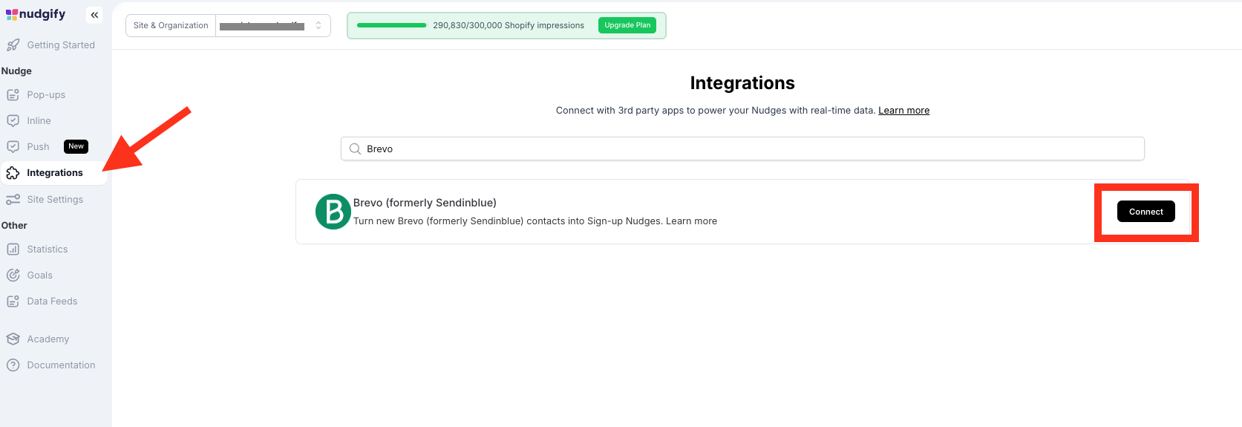
Task: Click the Integrations page heading
Action: 742,83
